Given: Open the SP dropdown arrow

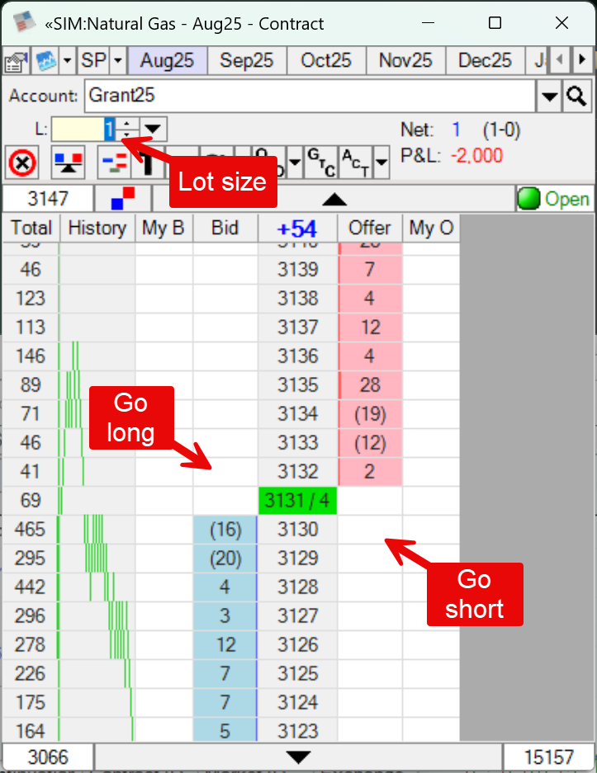Looking at the screenshot, I should click(118, 61).
